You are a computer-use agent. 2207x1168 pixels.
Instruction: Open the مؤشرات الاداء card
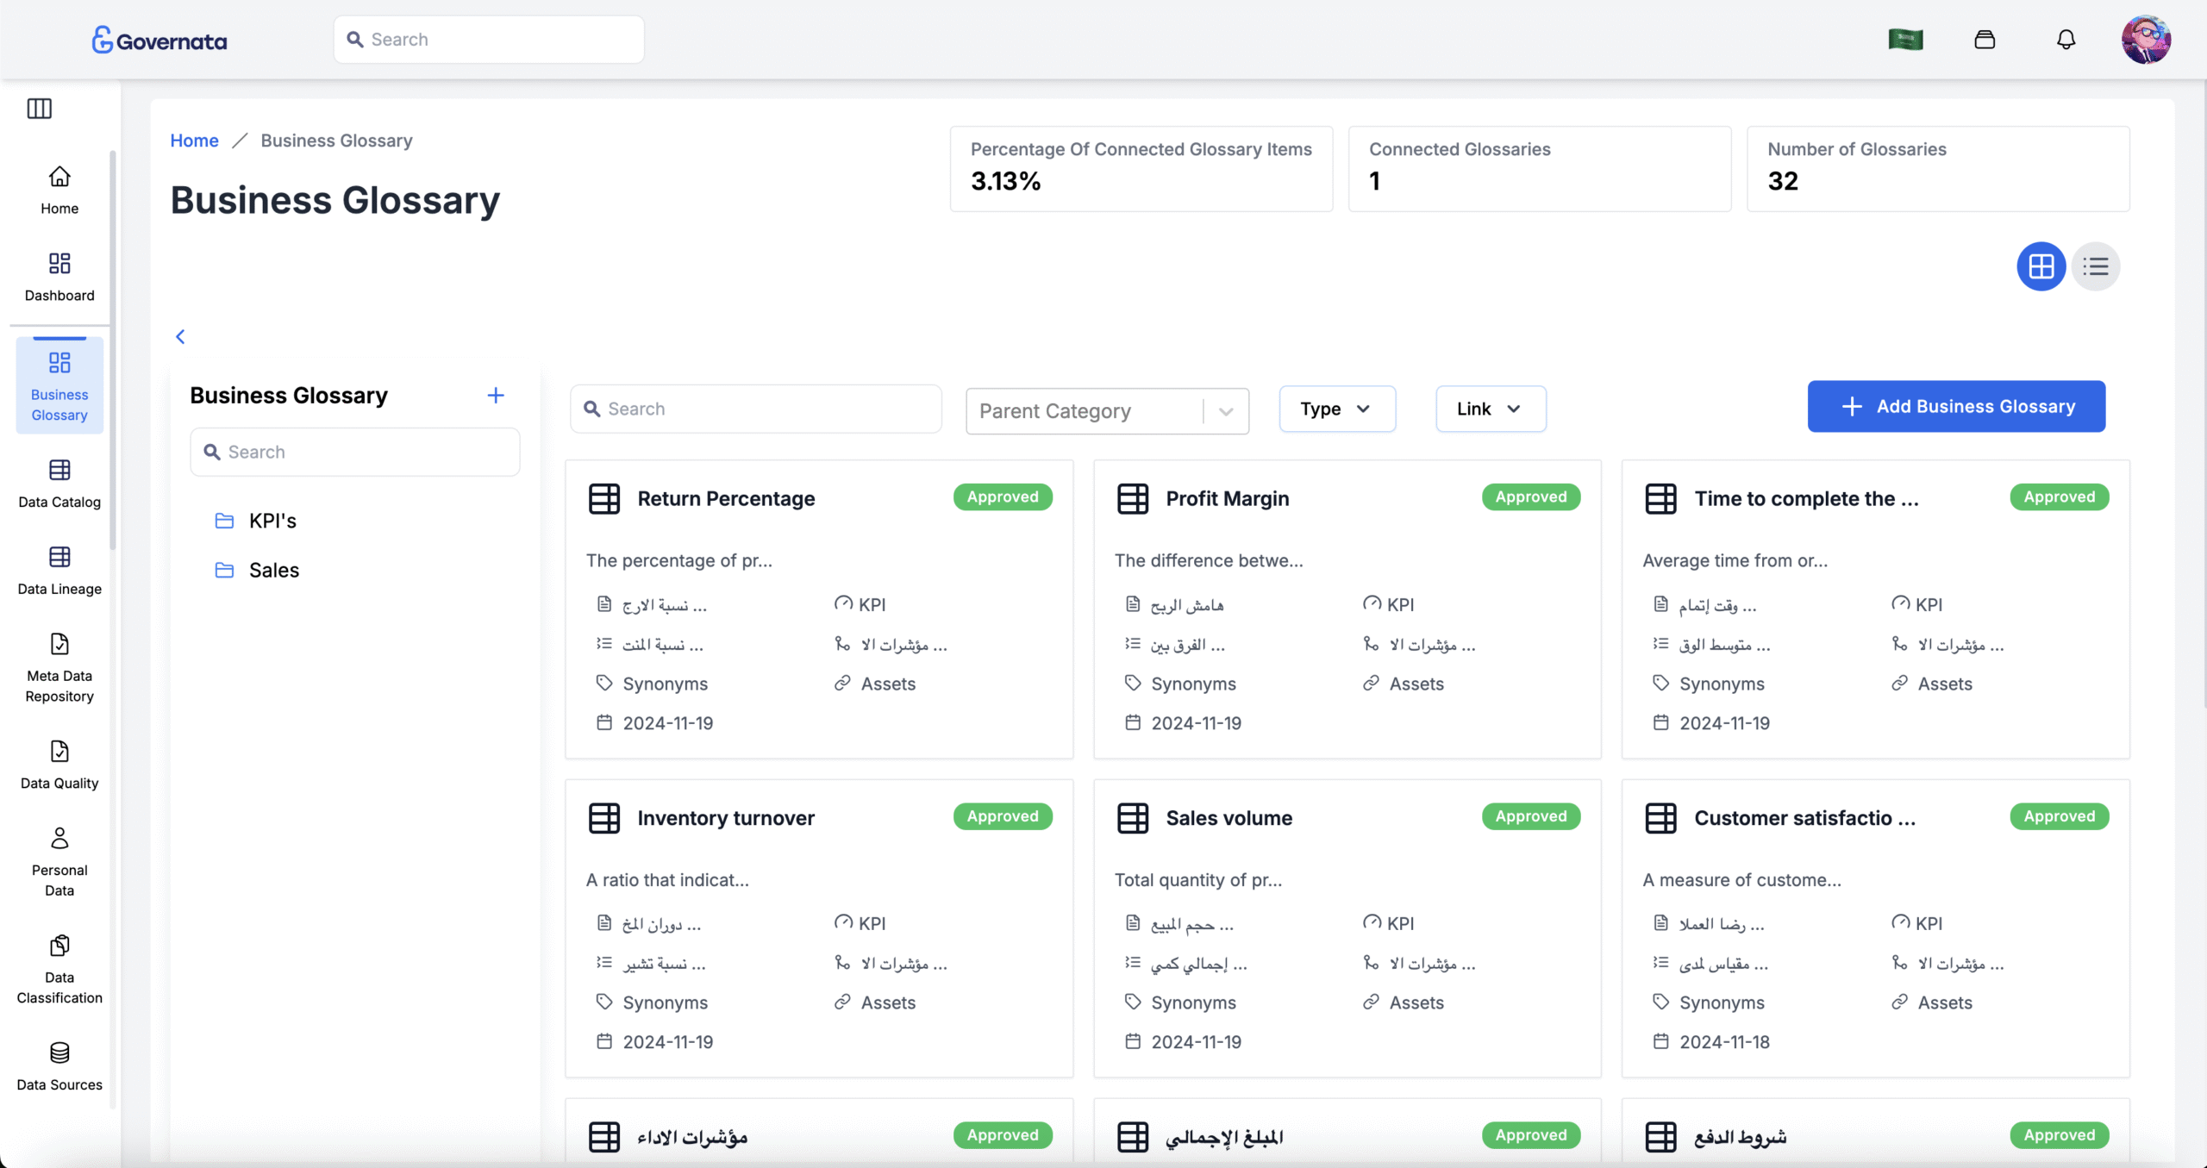(692, 1137)
